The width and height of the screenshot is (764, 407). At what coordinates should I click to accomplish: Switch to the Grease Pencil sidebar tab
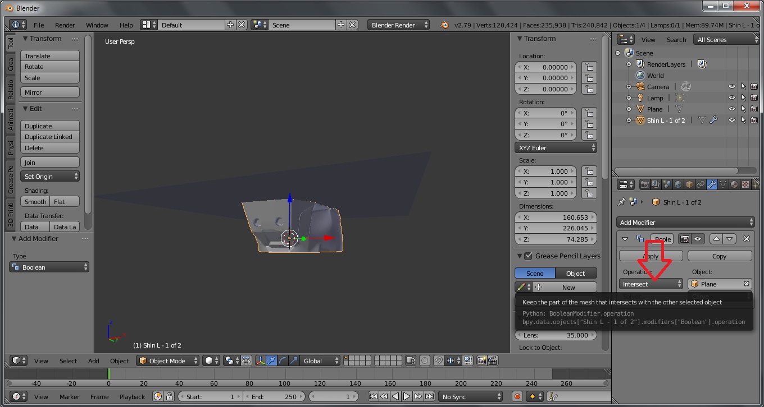click(x=11, y=179)
